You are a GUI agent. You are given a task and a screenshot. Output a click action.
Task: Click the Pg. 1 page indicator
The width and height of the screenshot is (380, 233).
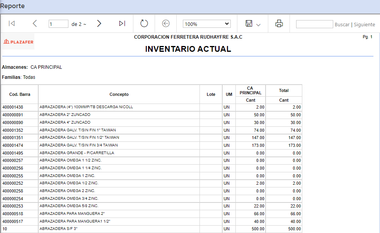coord(367,37)
